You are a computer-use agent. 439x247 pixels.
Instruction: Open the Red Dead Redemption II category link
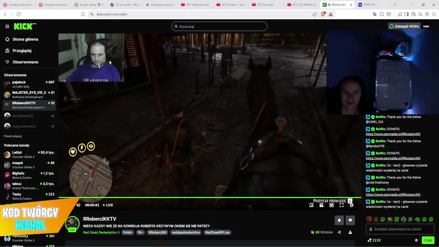click(x=101, y=232)
